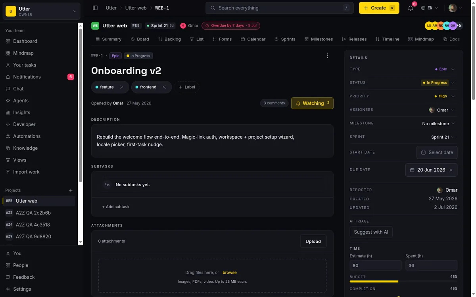
Task: Open the Status In Progress dropdown
Action: (438, 83)
